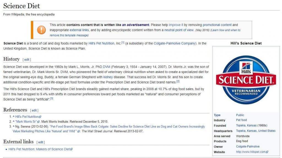The width and height of the screenshot is (282, 158).
Task: Click the infobox title 'Hill's Science Diet'
Action: pos(246,43)
